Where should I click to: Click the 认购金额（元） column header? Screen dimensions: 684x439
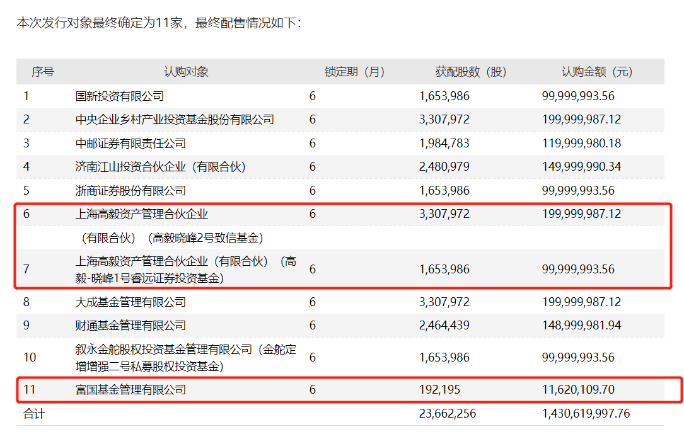[x=597, y=72]
